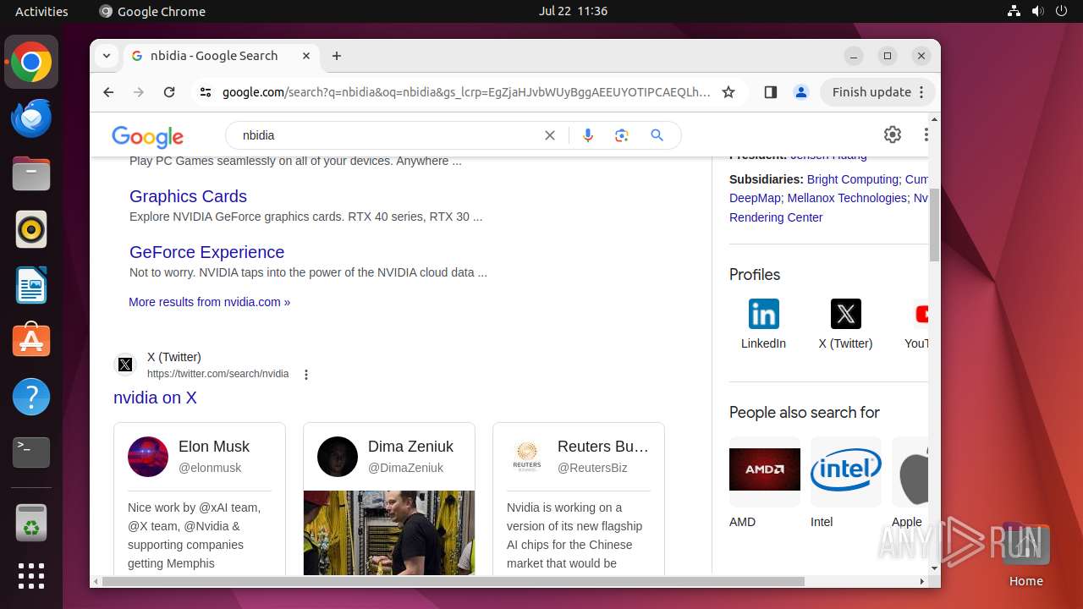Click in the Google search input field
This screenshot has height=609, width=1083.
coord(388,135)
